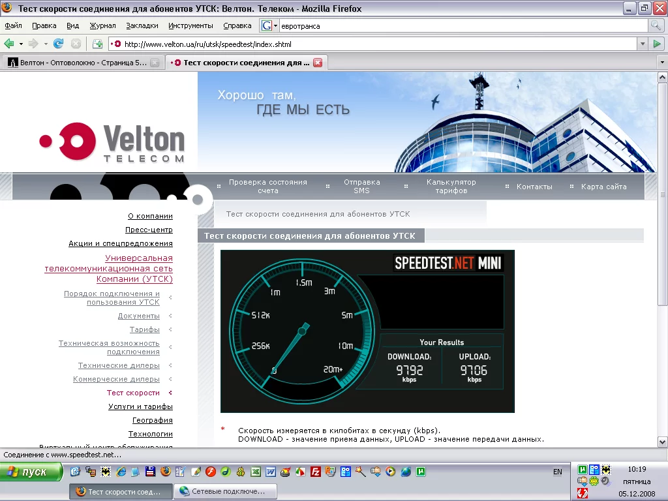Click the green Go arrow button
The image size is (668, 501).
(x=657, y=44)
